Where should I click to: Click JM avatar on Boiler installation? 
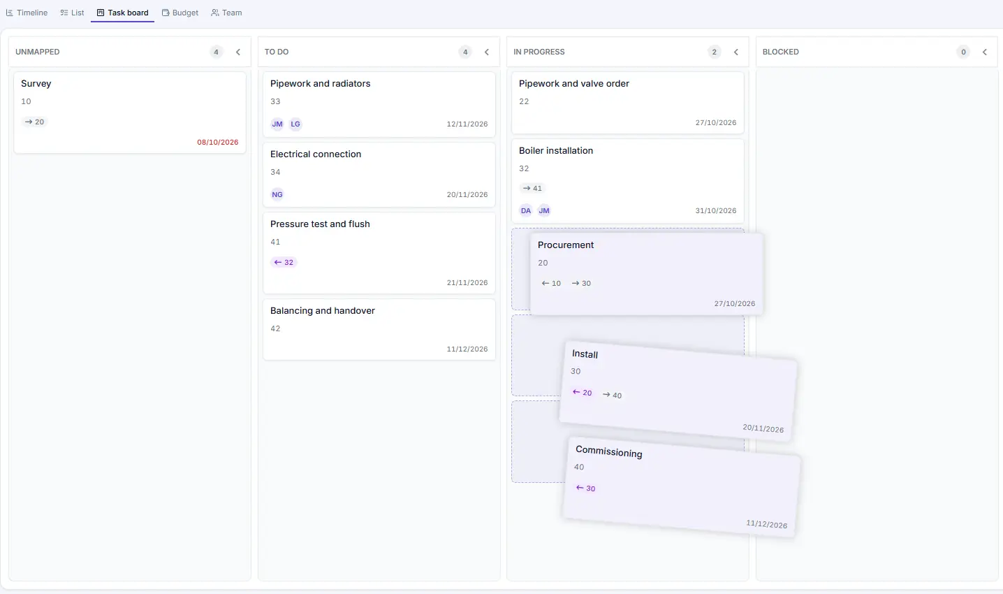coord(544,210)
